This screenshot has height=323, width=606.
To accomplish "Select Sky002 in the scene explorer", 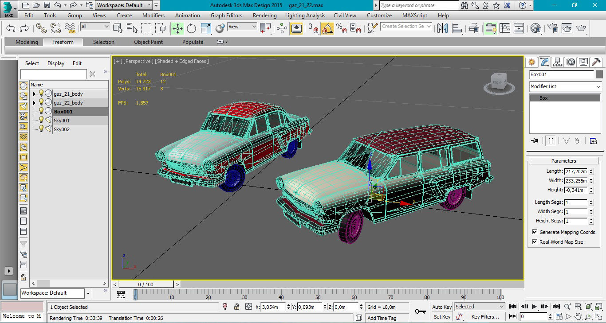I will pos(62,129).
